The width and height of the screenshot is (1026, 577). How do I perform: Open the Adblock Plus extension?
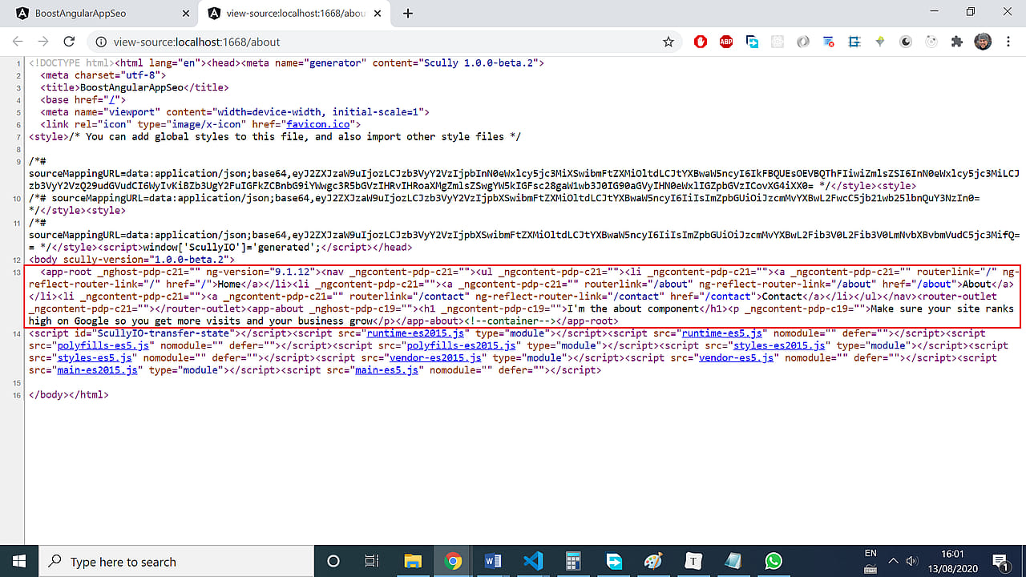726,42
